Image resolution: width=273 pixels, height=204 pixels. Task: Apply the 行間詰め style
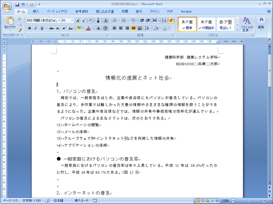(206, 24)
